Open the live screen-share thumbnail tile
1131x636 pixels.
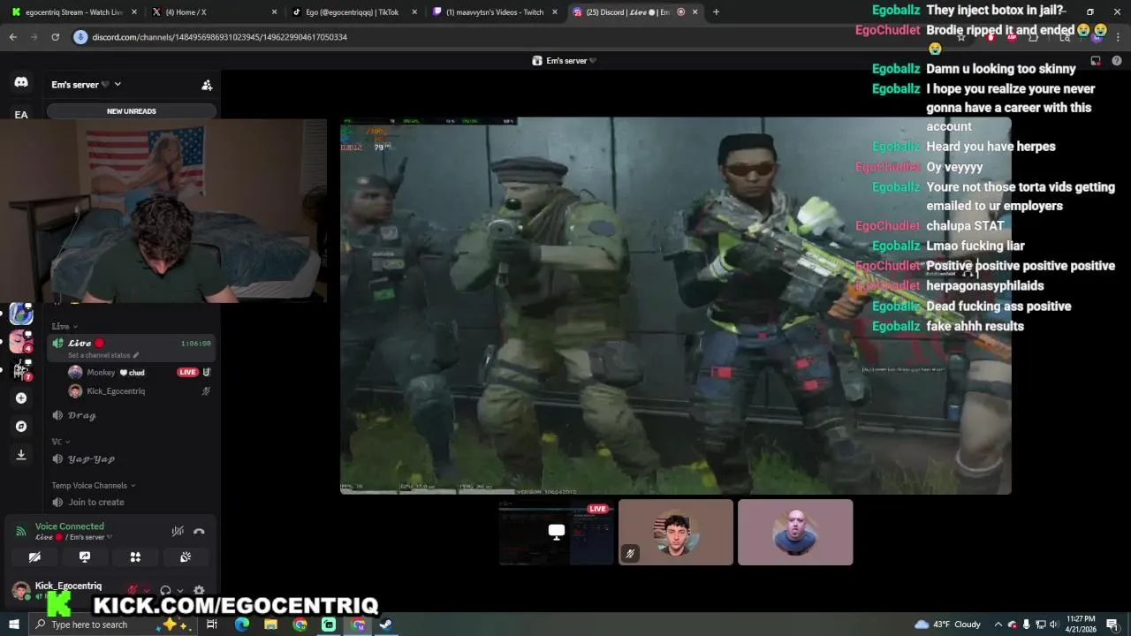click(x=556, y=532)
